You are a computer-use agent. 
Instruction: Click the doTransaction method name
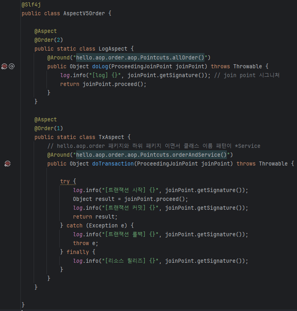tap(113, 164)
